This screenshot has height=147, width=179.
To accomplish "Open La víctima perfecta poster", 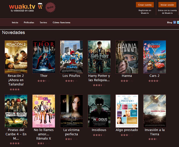I will click(72, 111).
